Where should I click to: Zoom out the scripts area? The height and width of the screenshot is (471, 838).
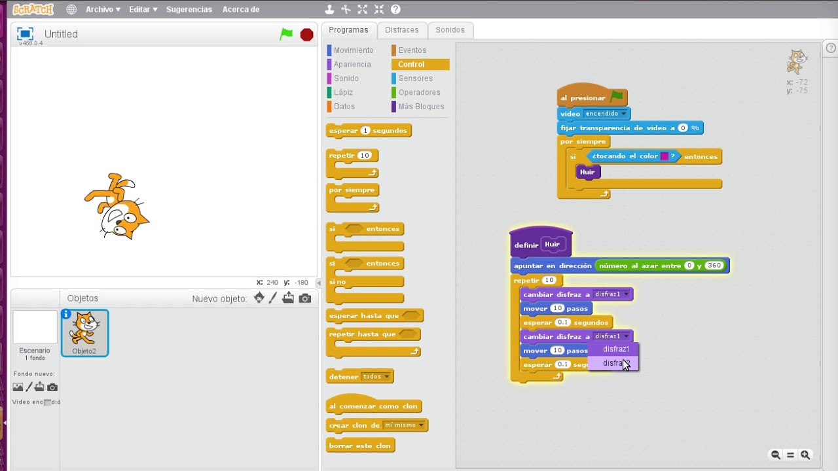pyautogui.click(x=775, y=455)
